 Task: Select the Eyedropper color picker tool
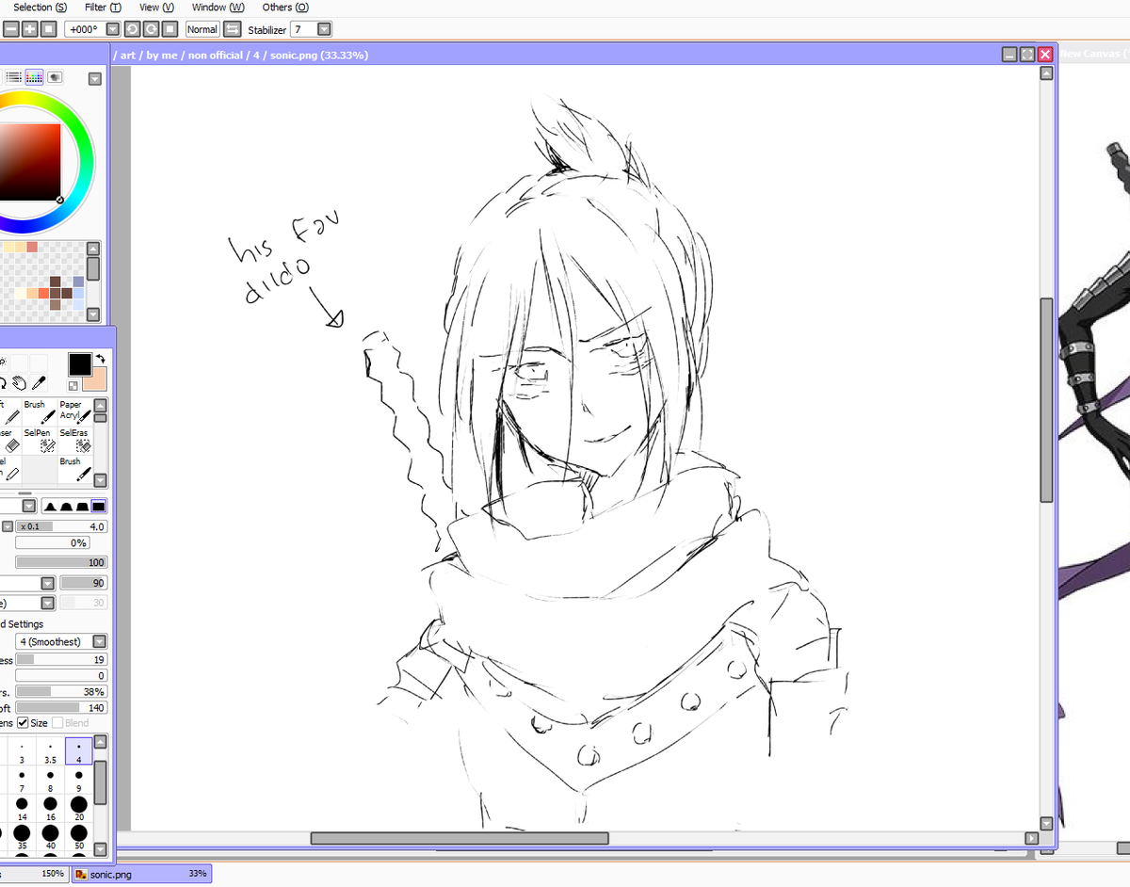(x=39, y=382)
